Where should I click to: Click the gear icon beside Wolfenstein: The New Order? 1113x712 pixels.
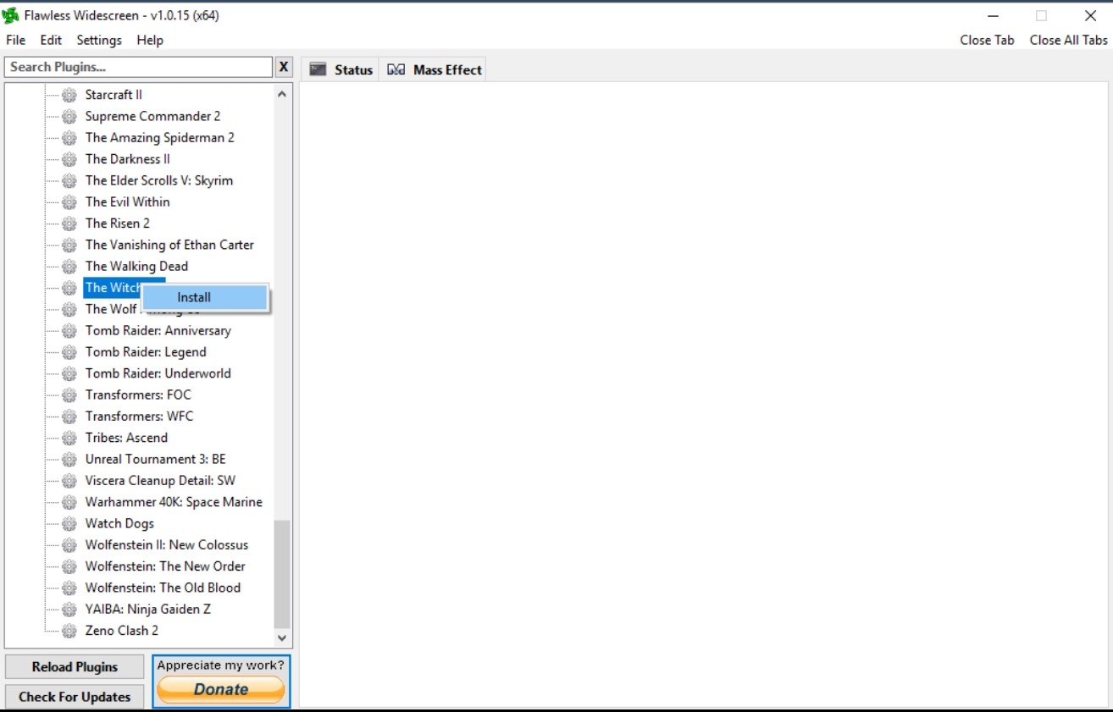69,566
